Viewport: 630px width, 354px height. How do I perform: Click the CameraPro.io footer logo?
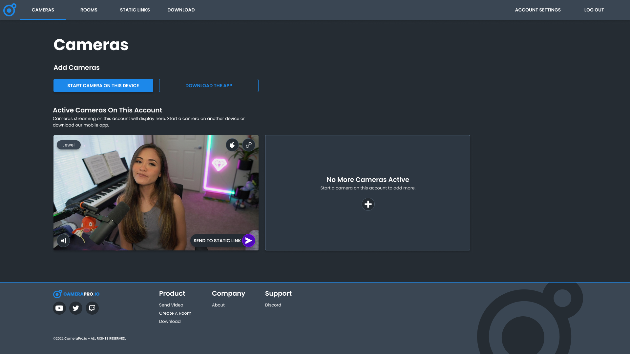[76, 294]
